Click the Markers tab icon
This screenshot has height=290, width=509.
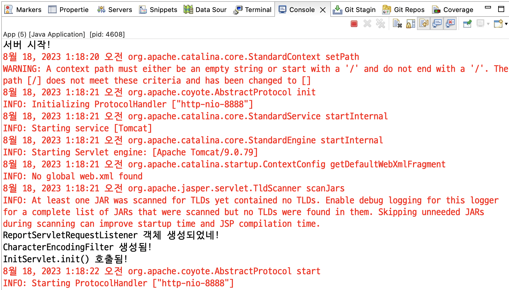coord(9,10)
